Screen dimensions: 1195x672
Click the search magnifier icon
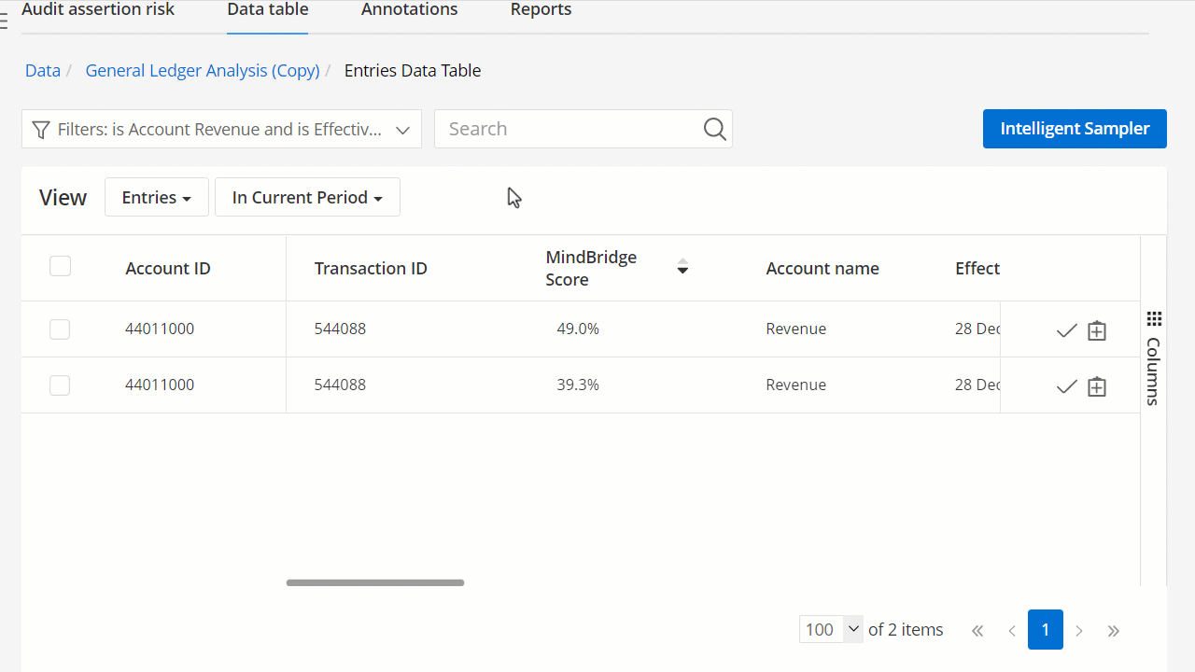point(715,129)
